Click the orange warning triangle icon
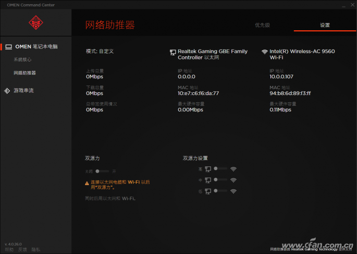The width and height of the screenshot is (357, 254). click(x=87, y=183)
